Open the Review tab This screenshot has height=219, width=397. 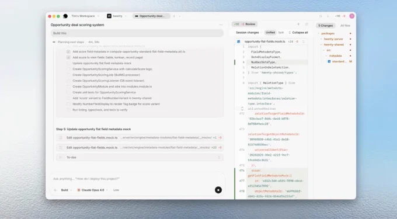click(x=244, y=24)
